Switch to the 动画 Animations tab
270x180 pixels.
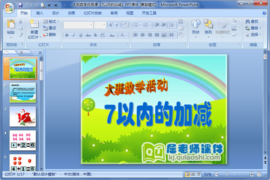click(71, 13)
